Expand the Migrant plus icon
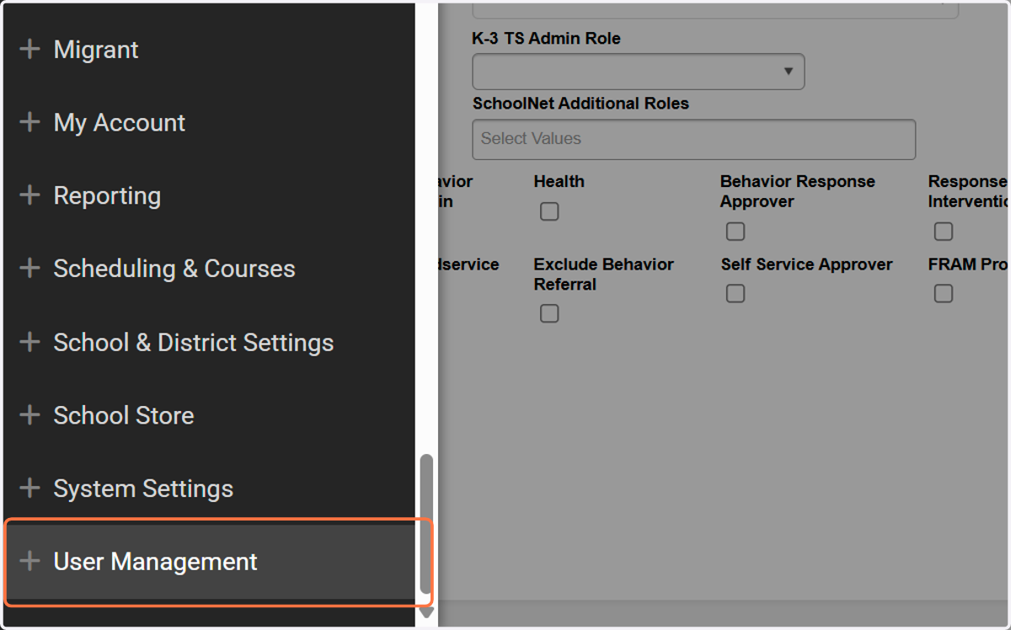 (29, 50)
